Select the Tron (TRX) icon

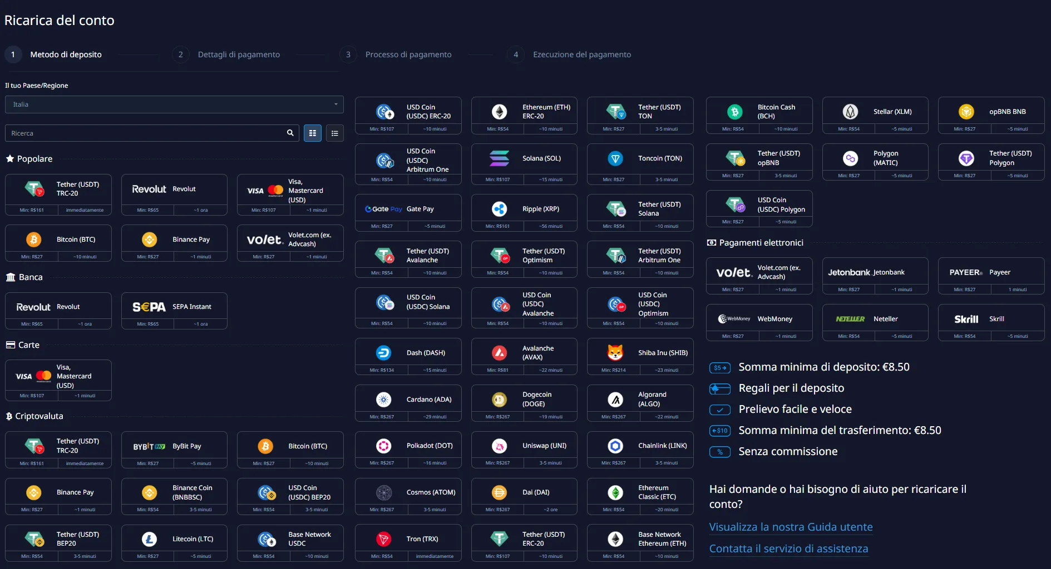pos(383,539)
